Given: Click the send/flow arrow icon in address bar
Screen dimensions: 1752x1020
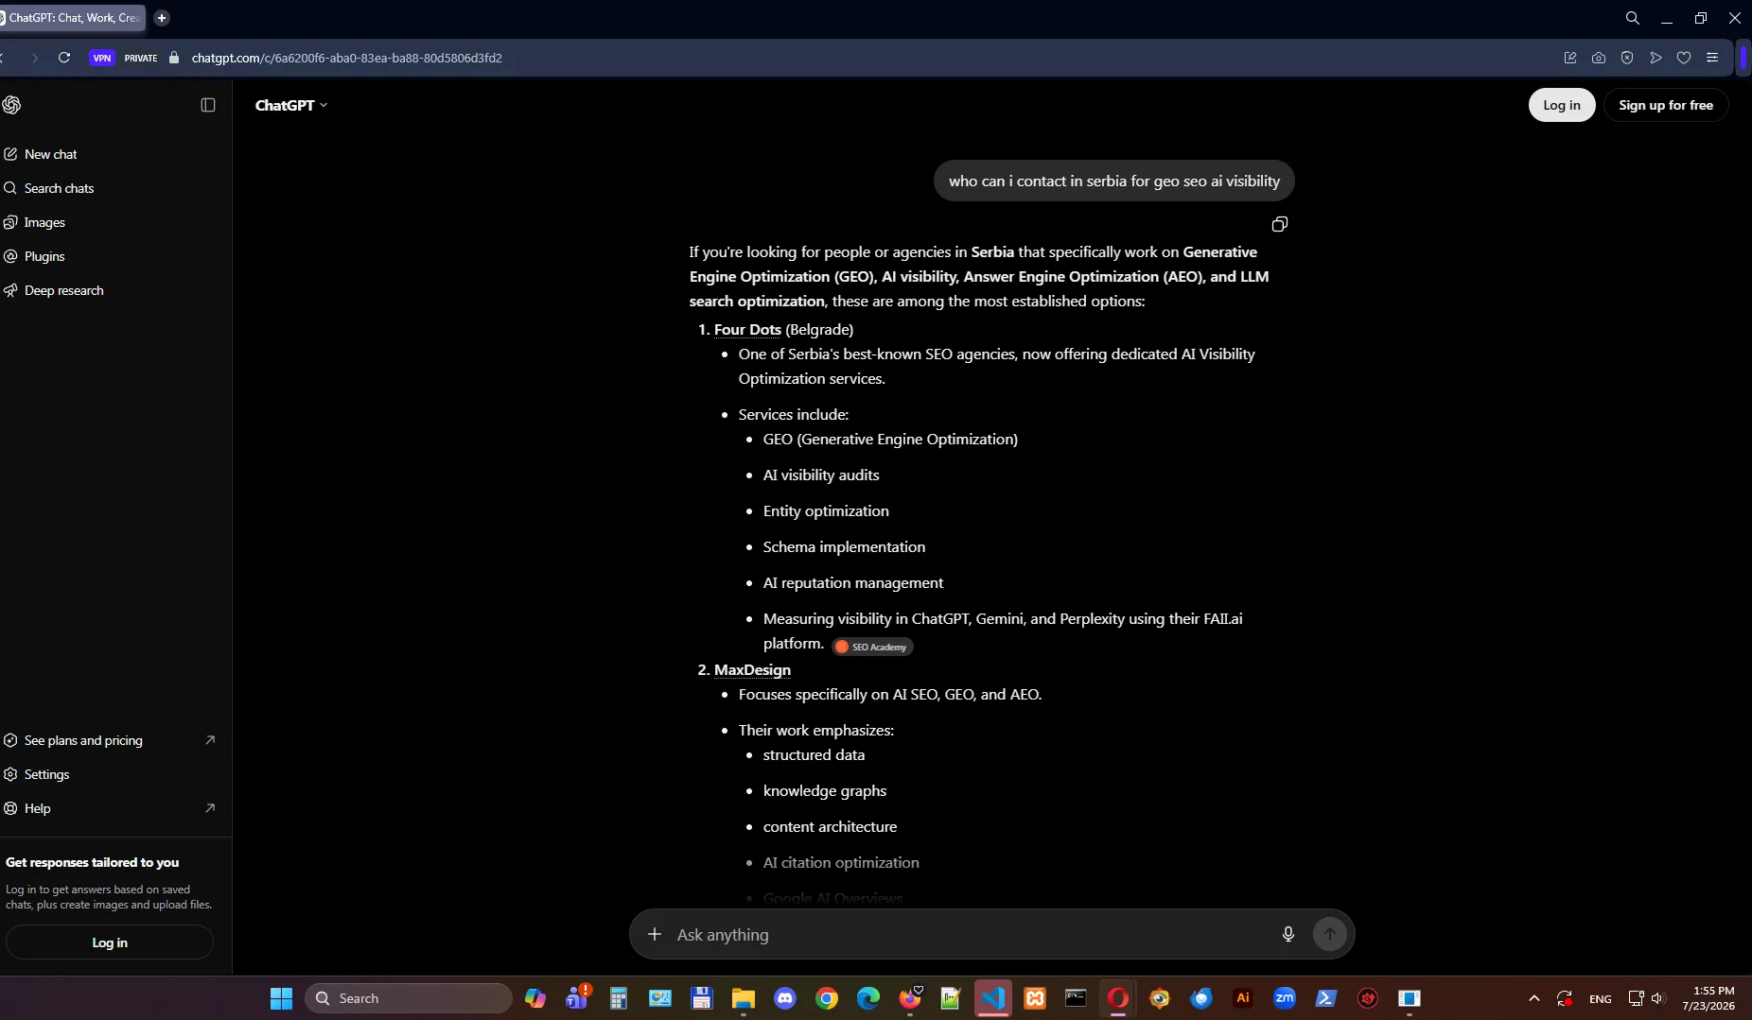Looking at the screenshot, I should 1656,58.
